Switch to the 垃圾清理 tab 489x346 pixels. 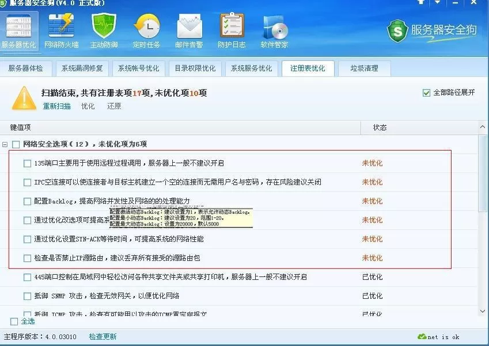364,68
